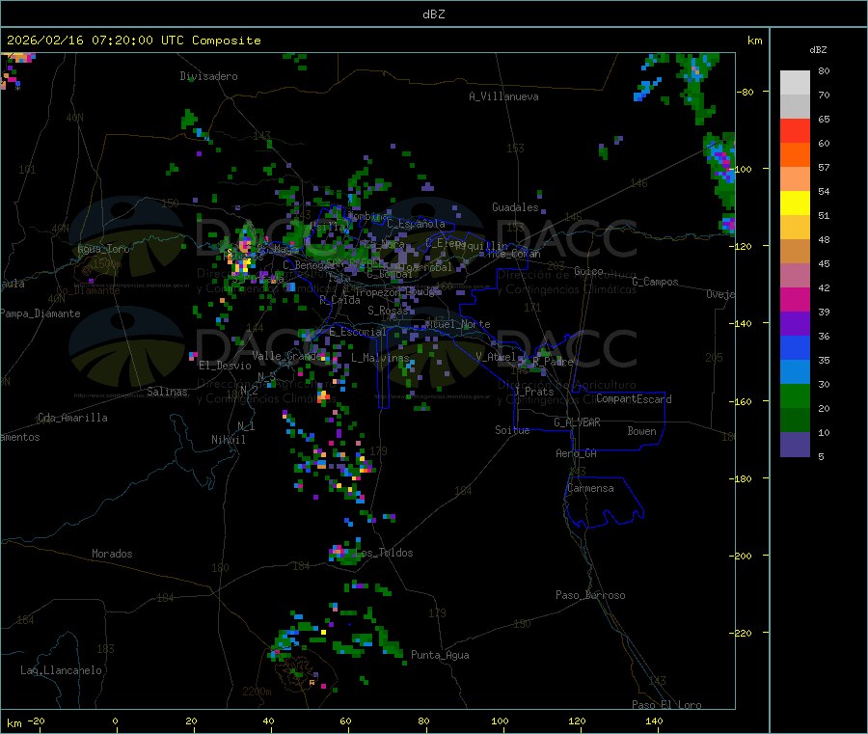Click the legend value 5
This screenshot has height=734, width=868.
(x=821, y=456)
